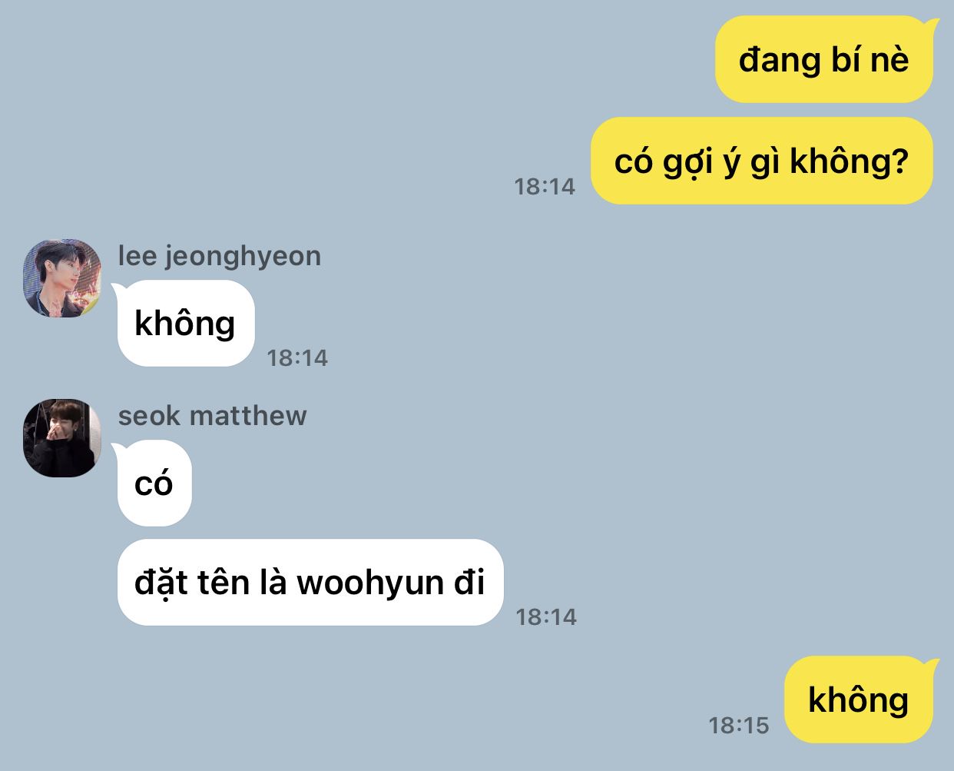Viewport: 954px width, 771px height.
Task: Click the 18:15 timestamp
Action: pyautogui.click(x=739, y=725)
